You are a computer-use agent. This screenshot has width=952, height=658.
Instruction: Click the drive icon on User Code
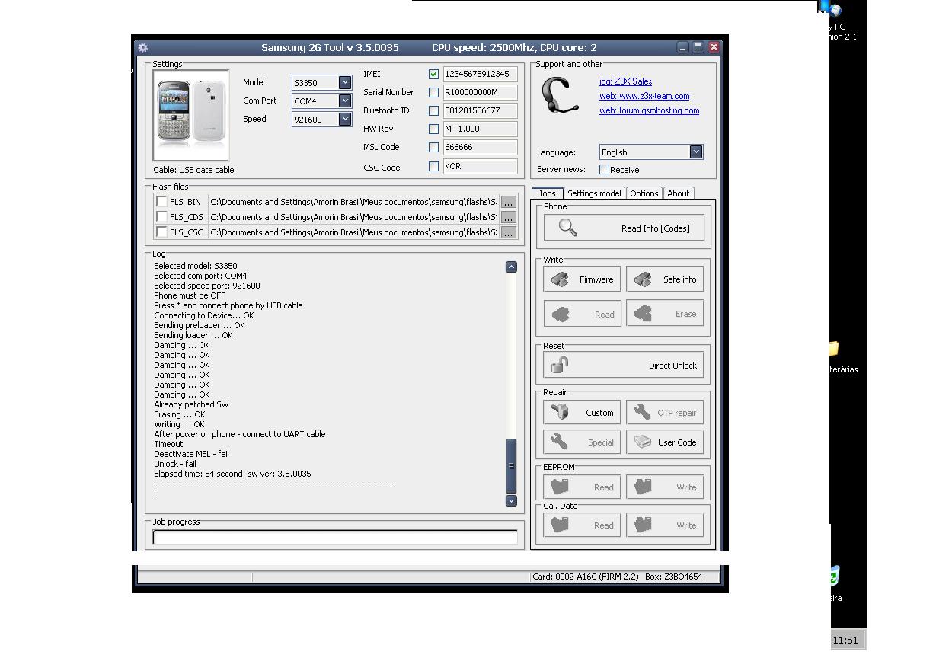pos(644,442)
